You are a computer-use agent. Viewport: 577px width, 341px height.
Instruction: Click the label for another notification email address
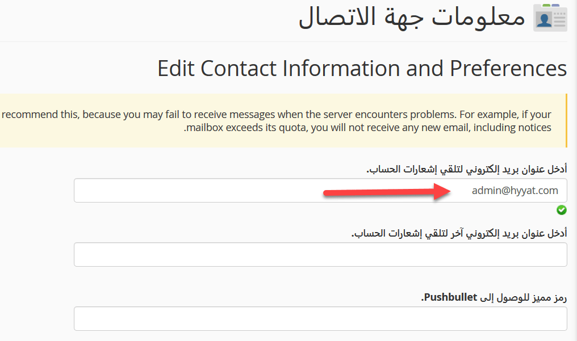click(x=459, y=233)
